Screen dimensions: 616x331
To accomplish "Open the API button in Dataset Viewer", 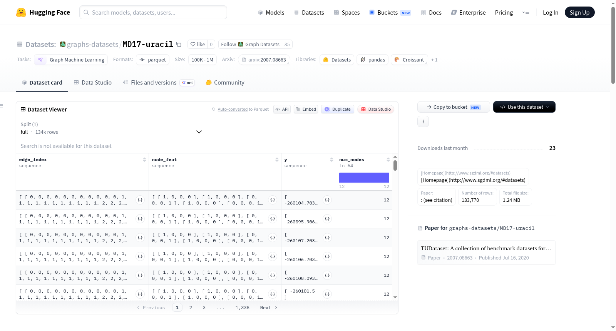I will [282, 109].
